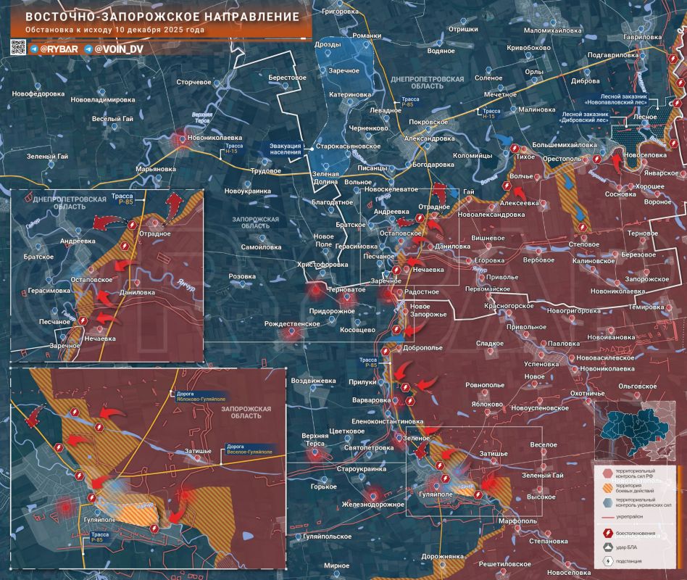Click the strike marker at Рождественское
The width and height of the screenshot is (687, 580).
tap(292, 333)
